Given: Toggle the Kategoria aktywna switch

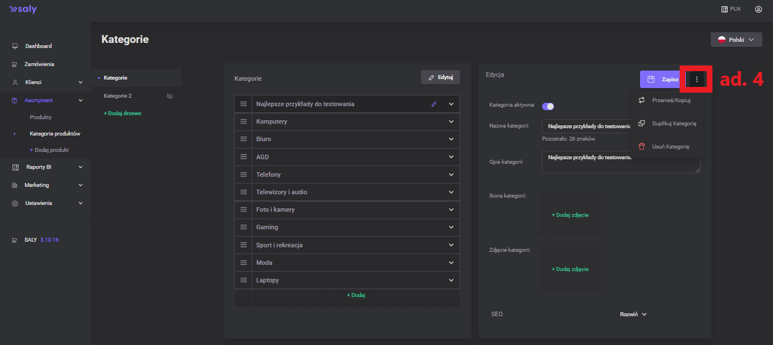Looking at the screenshot, I should click(x=548, y=106).
